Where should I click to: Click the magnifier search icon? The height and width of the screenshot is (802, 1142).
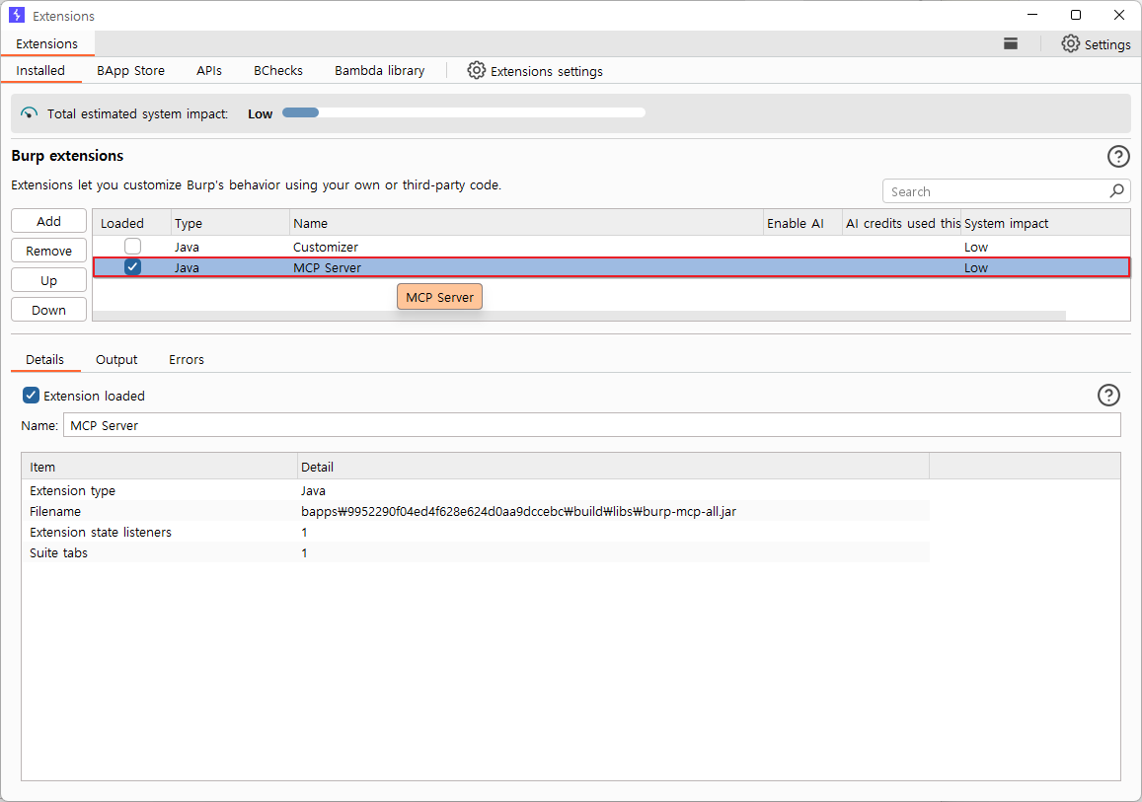pos(1116,190)
